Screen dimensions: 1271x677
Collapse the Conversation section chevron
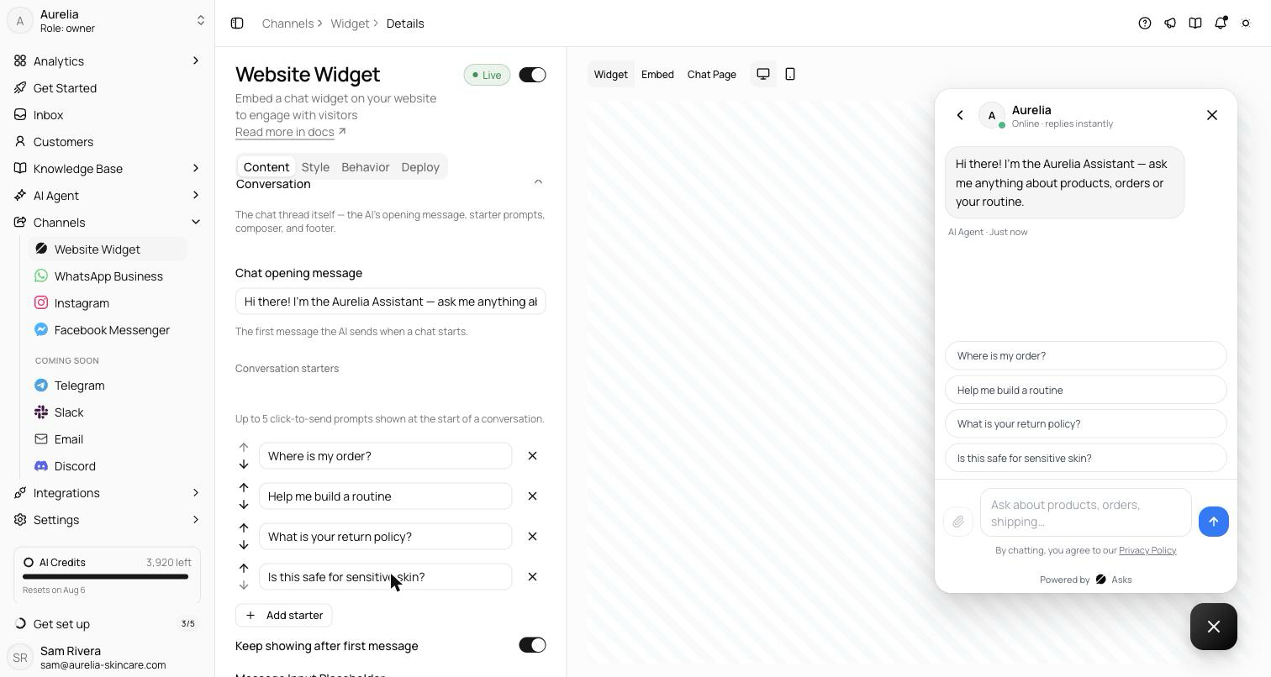pyautogui.click(x=538, y=183)
